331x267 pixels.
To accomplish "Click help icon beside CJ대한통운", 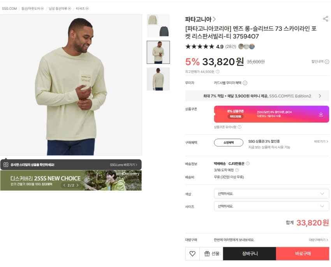I will coord(248,163).
